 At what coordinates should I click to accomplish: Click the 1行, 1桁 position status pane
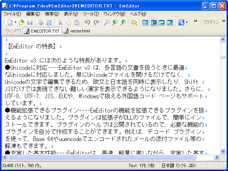[x=147, y=165]
